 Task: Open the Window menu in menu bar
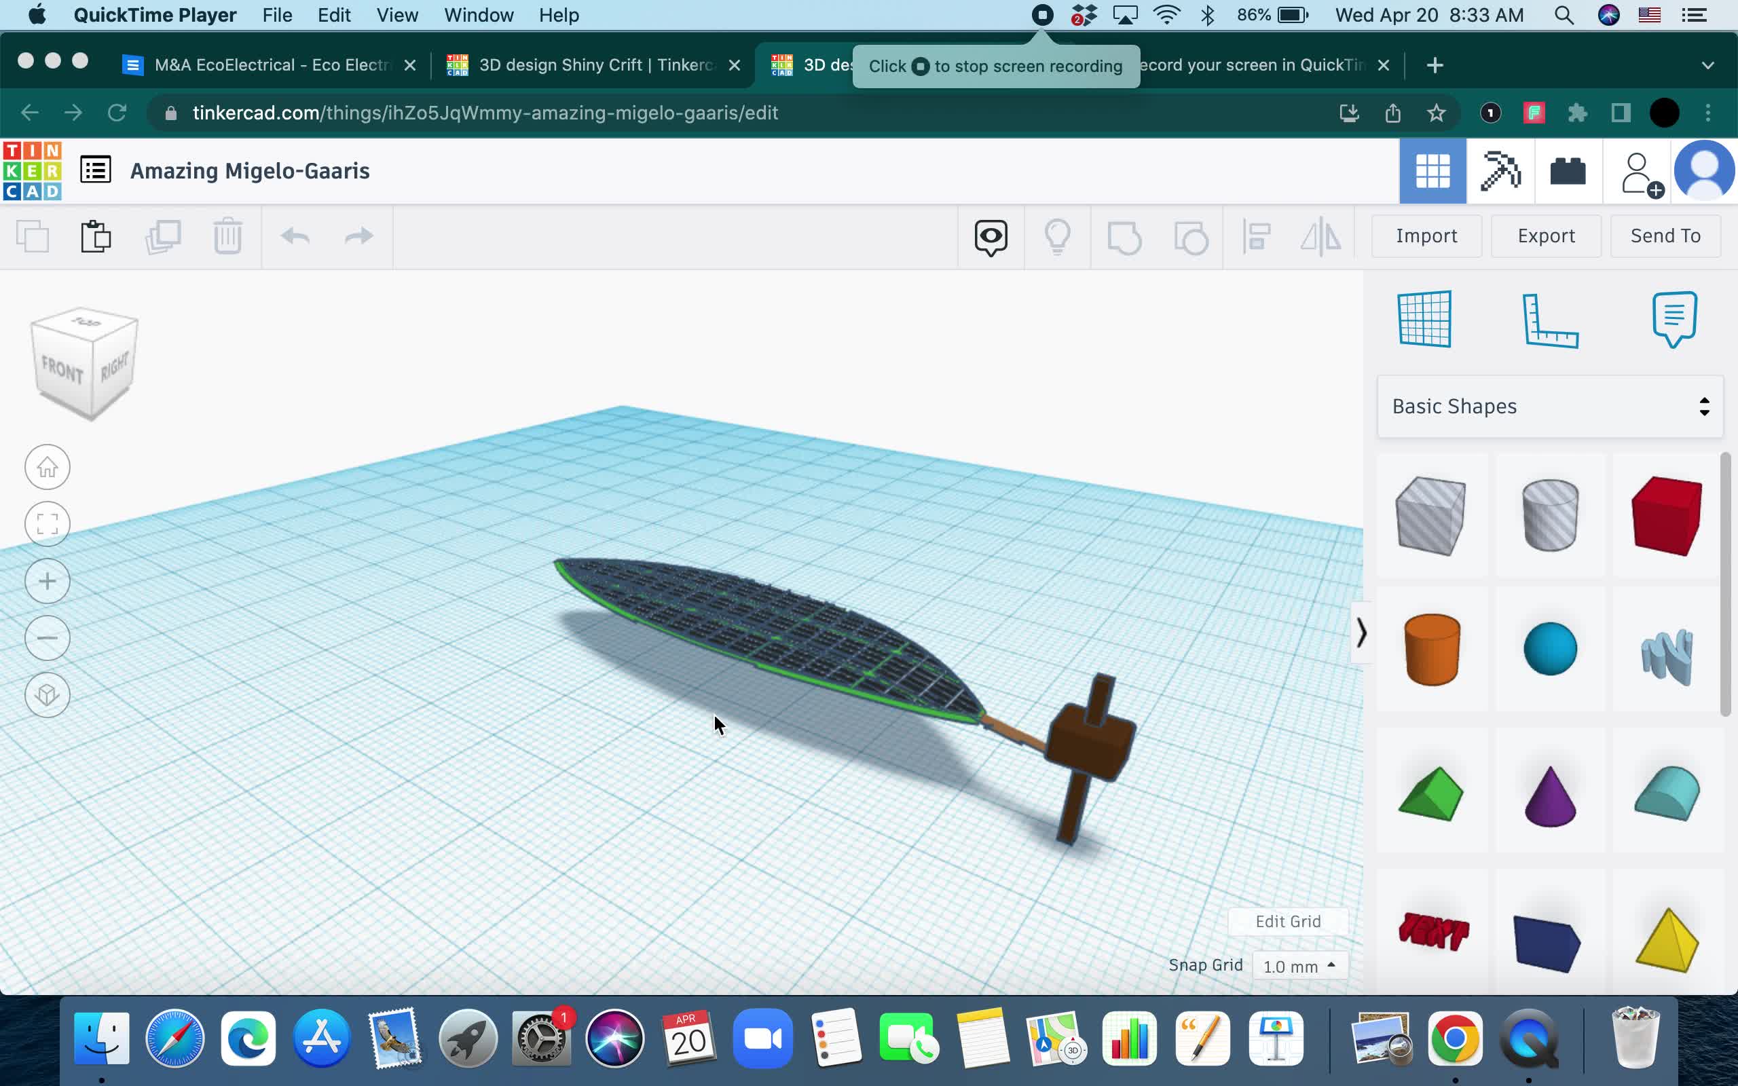tap(479, 15)
